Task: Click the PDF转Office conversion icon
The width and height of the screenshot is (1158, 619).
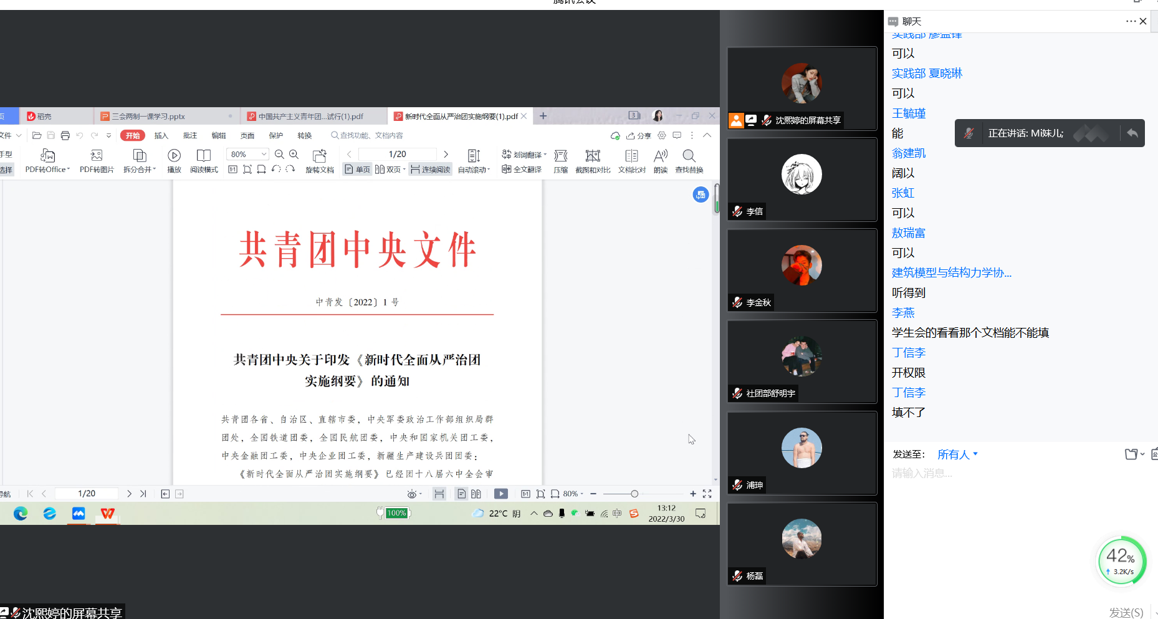Action: 47,155
